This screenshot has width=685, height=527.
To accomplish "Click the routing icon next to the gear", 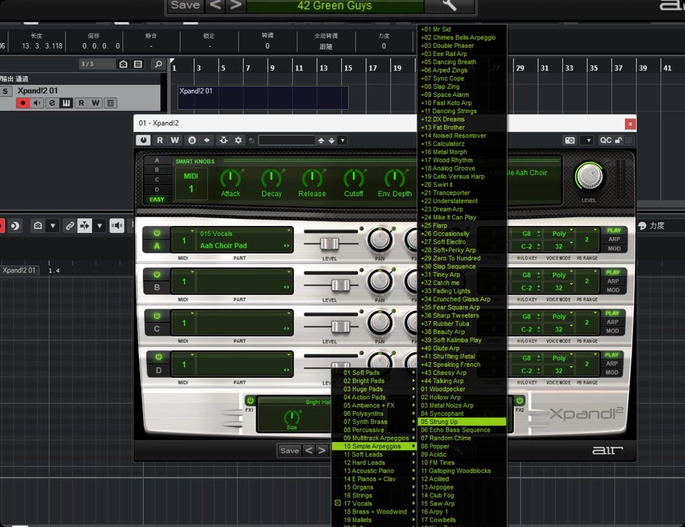I will [x=224, y=140].
